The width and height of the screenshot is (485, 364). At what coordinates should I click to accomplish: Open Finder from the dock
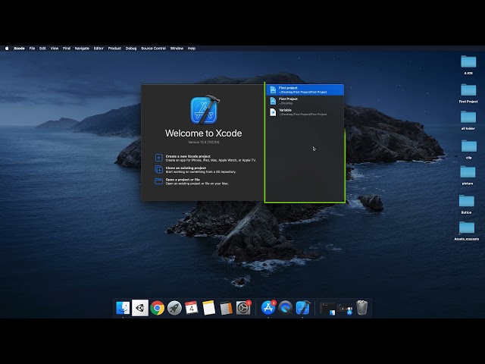123,308
